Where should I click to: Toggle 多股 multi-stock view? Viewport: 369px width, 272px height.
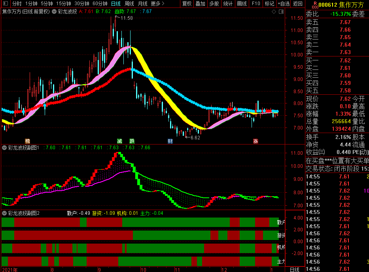[x=214, y=4]
